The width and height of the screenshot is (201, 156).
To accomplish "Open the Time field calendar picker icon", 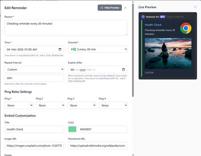I will pyautogui.click(x=60, y=49).
